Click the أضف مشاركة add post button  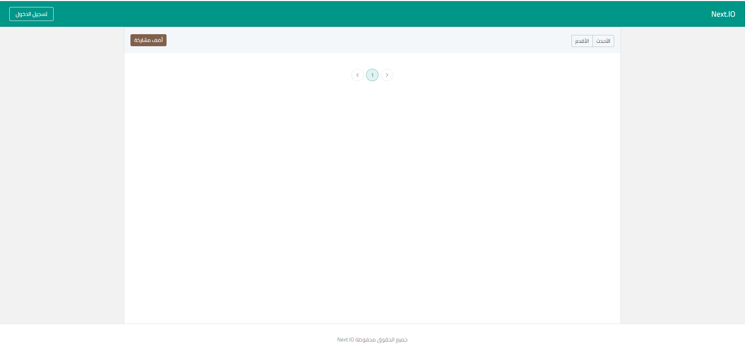[148, 40]
